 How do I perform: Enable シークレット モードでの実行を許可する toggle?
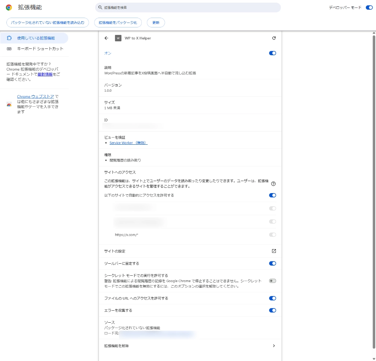pyautogui.click(x=273, y=281)
